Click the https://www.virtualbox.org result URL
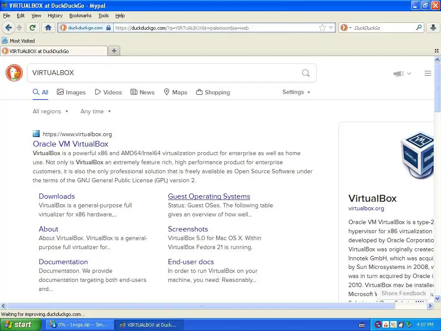Image resolution: width=441 pixels, height=331 pixels. (x=77, y=134)
